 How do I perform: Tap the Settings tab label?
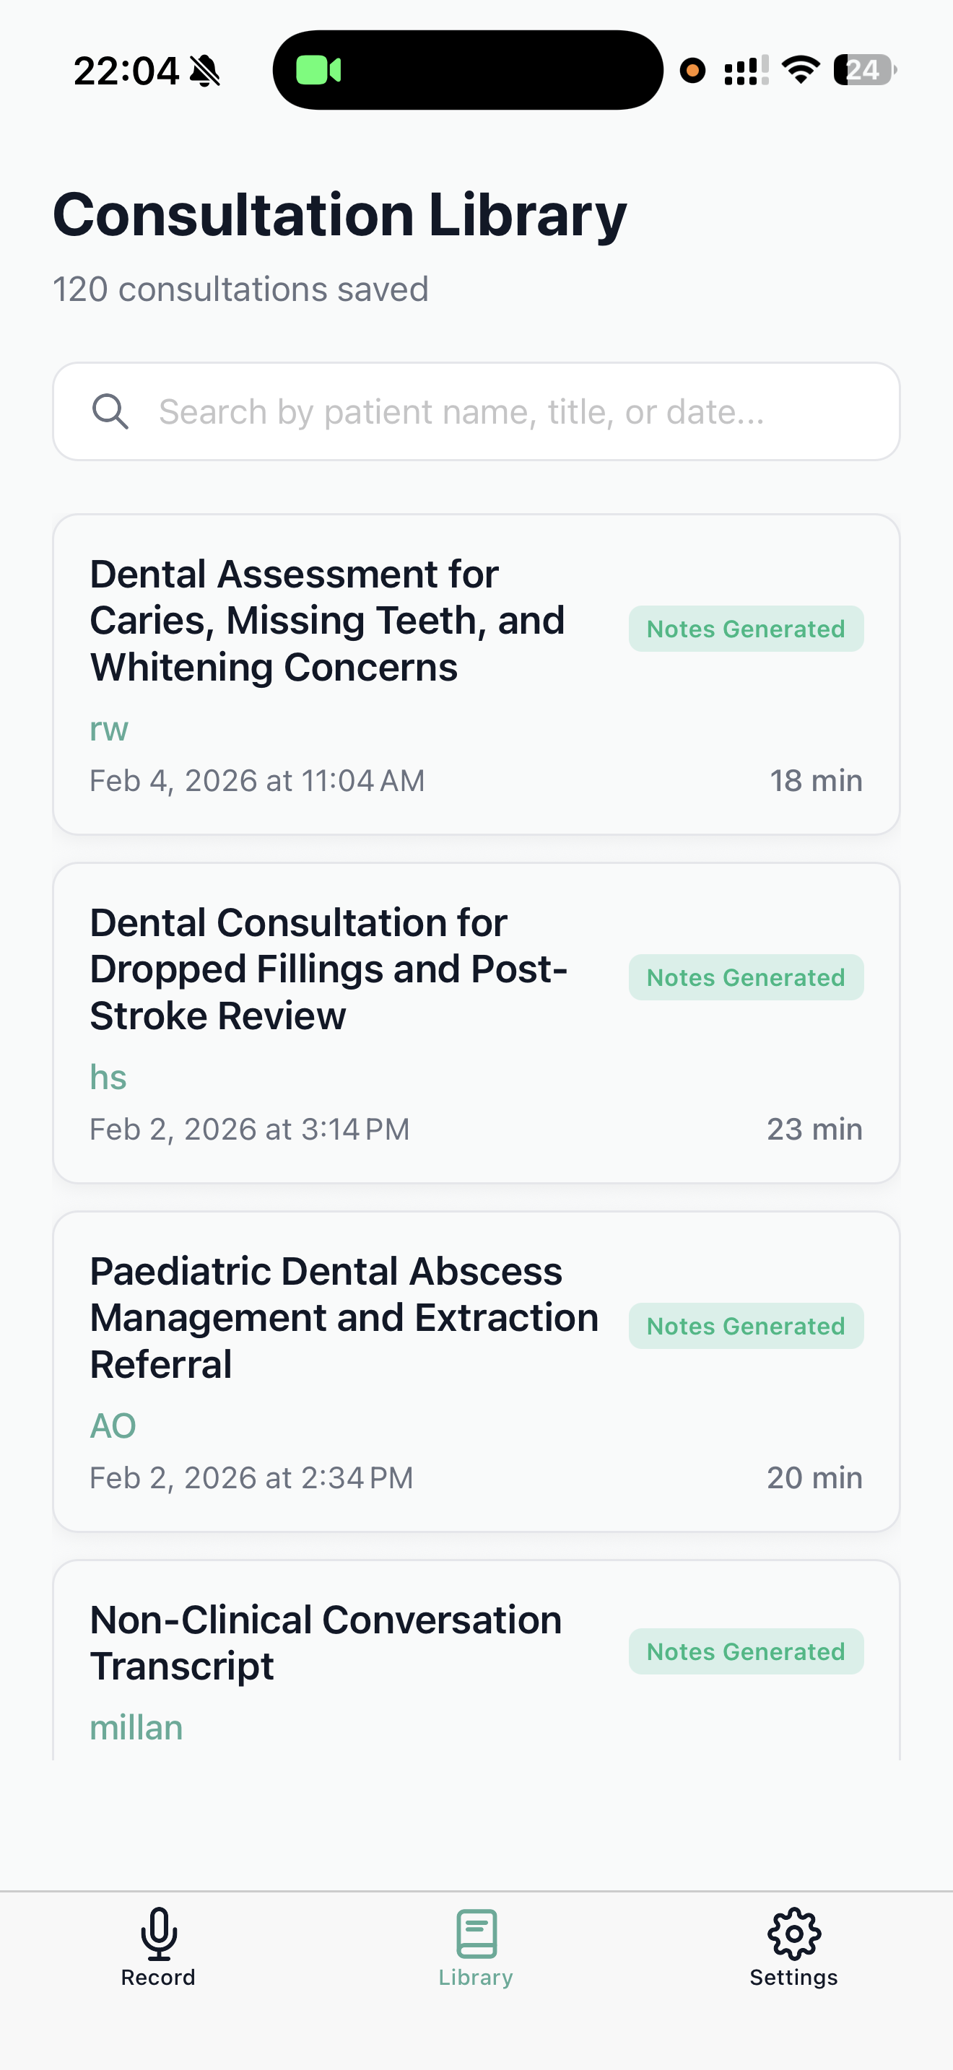point(793,1978)
